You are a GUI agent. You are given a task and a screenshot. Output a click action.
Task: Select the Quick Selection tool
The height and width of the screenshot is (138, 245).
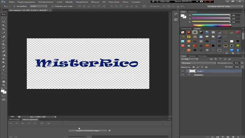3,26
